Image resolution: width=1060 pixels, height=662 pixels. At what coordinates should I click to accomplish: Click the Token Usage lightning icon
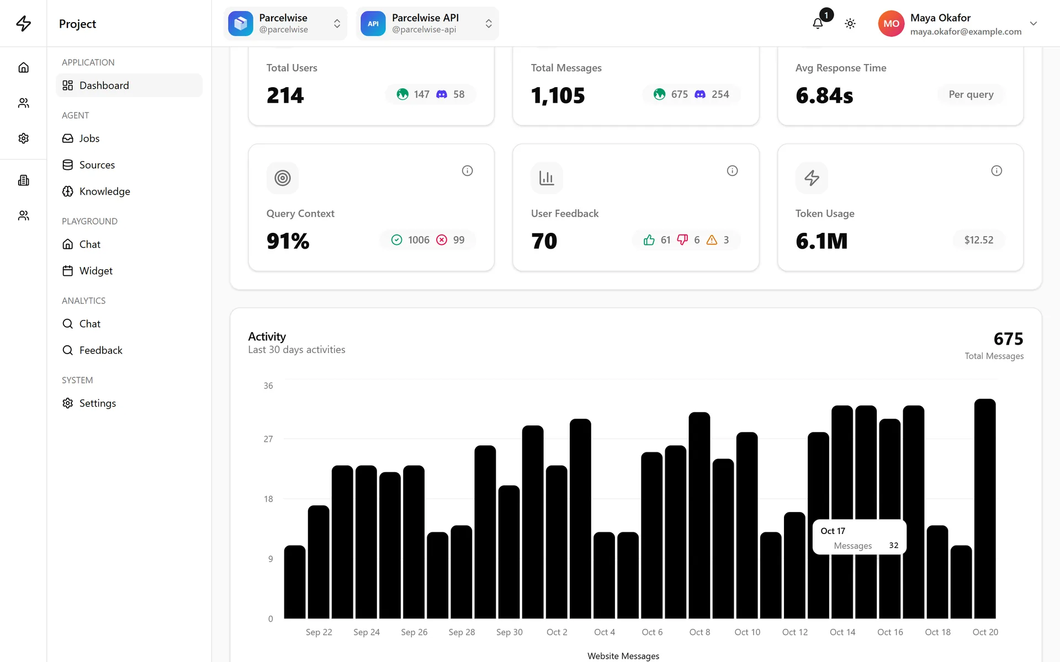click(812, 178)
